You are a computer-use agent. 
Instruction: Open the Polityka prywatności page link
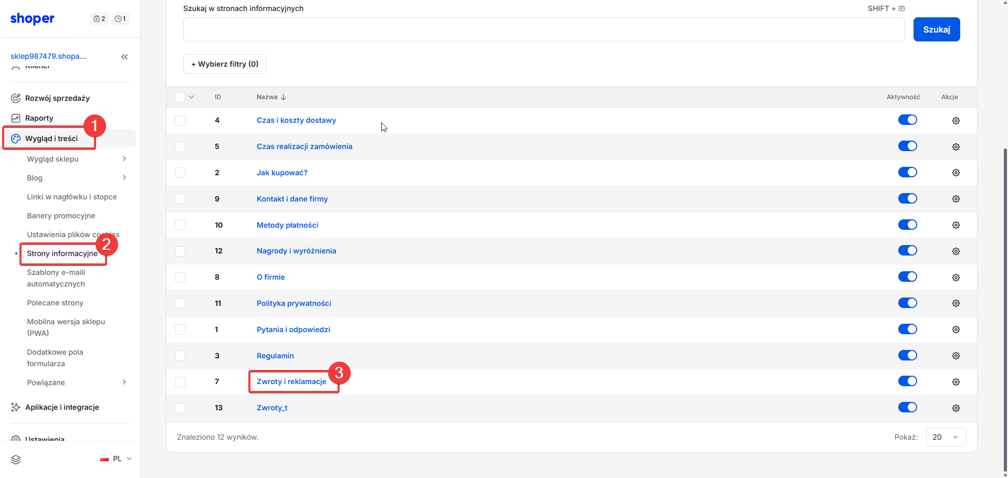click(x=294, y=303)
